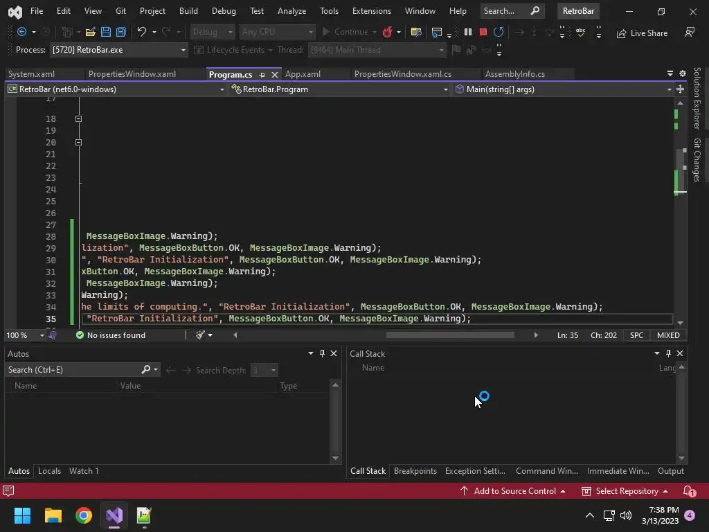The image size is (709, 532).
Task: Collapse the code block at line 18
Action: pyautogui.click(x=78, y=118)
